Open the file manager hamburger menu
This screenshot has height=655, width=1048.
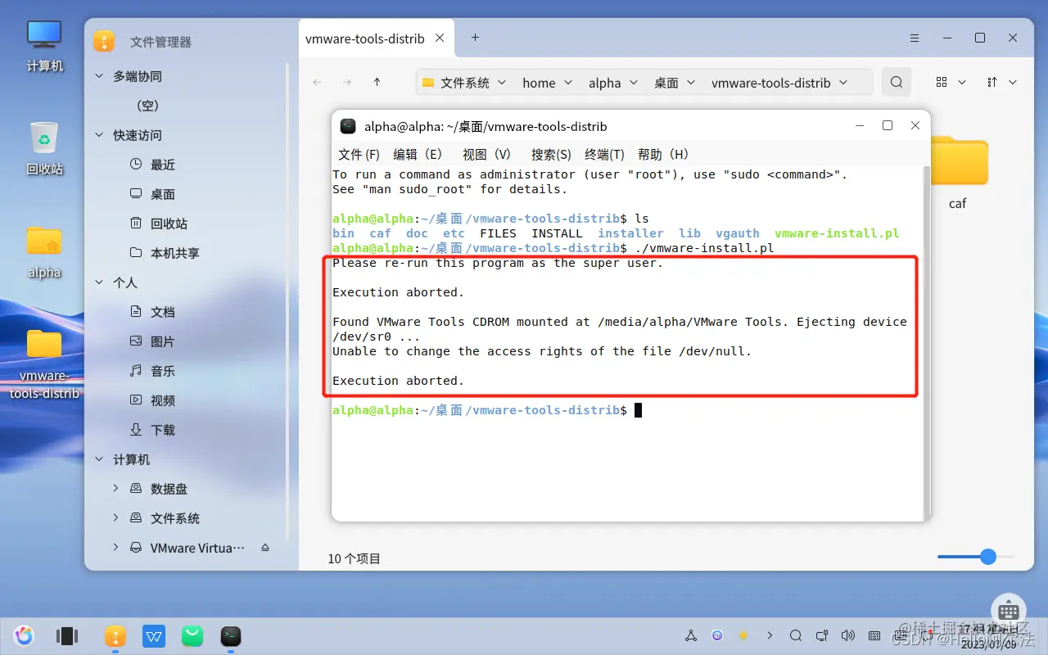pos(915,38)
